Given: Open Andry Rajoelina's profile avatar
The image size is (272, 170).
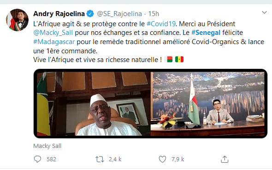Looking at the screenshot, I should click(x=17, y=20).
